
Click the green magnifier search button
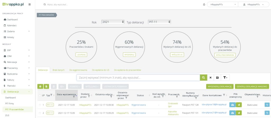(x=203, y=77)
